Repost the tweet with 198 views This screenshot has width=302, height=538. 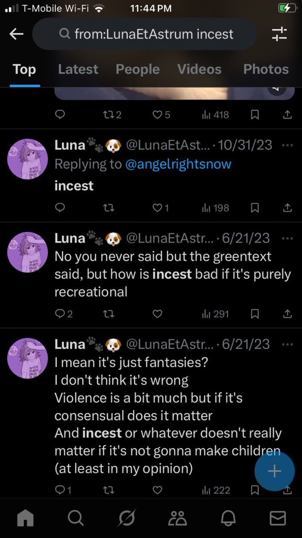pos(107,208)
